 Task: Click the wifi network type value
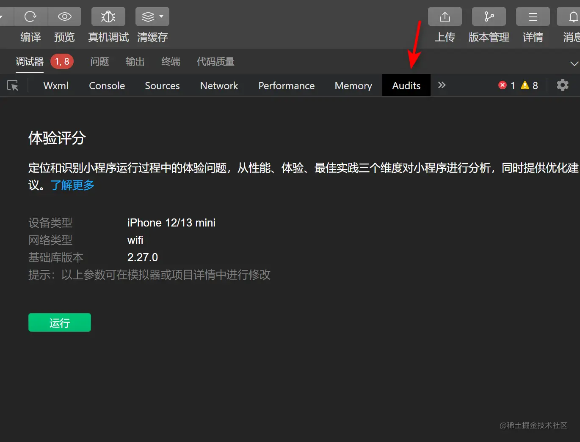[135, 240]
